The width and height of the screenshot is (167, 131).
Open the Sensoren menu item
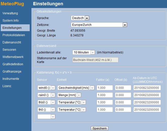click(9, 50)
